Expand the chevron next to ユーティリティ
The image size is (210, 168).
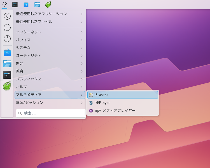(x=81, y=56)
